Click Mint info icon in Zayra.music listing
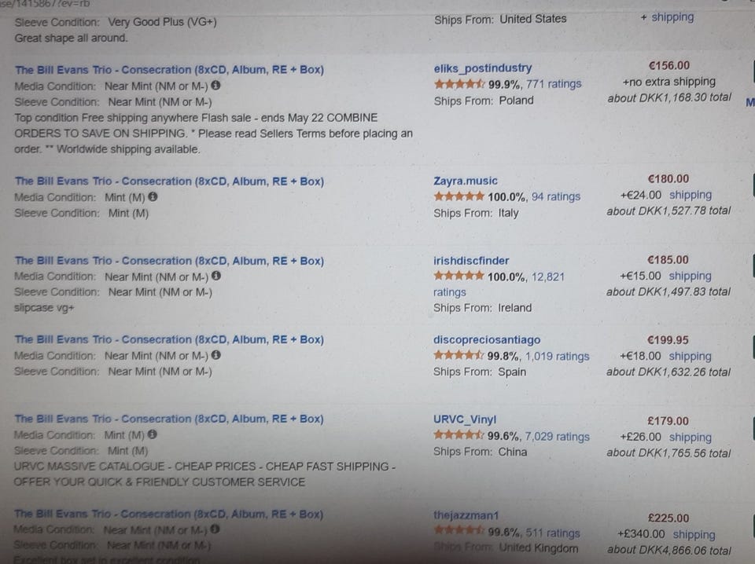The image size is (755, 564). click(x=153, y=197)
